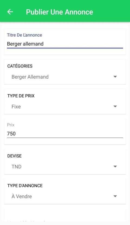
Task: Tap the Titre De L'annonce label
Action: (24, 35)
